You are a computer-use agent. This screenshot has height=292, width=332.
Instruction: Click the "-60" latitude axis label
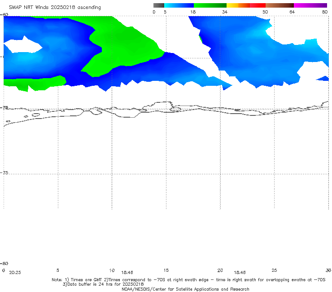click(4, 14)
